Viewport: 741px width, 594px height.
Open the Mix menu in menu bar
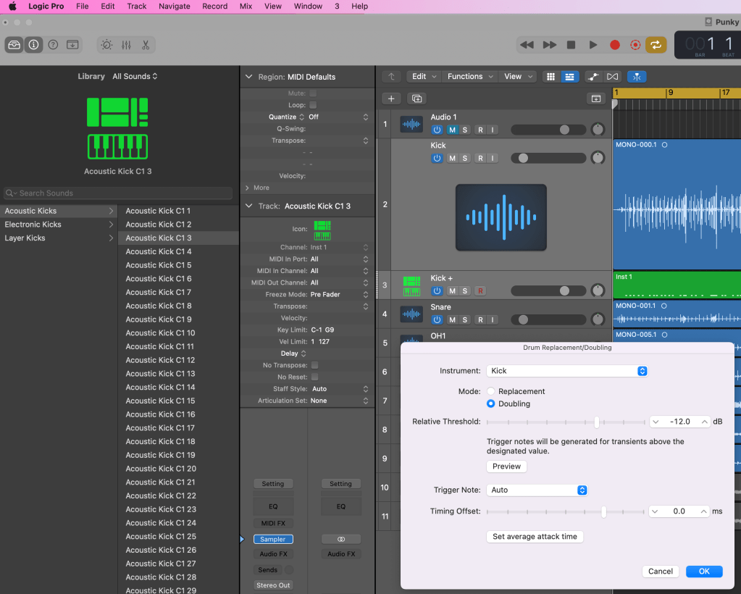pyautogui.click(x=246, y=6)
